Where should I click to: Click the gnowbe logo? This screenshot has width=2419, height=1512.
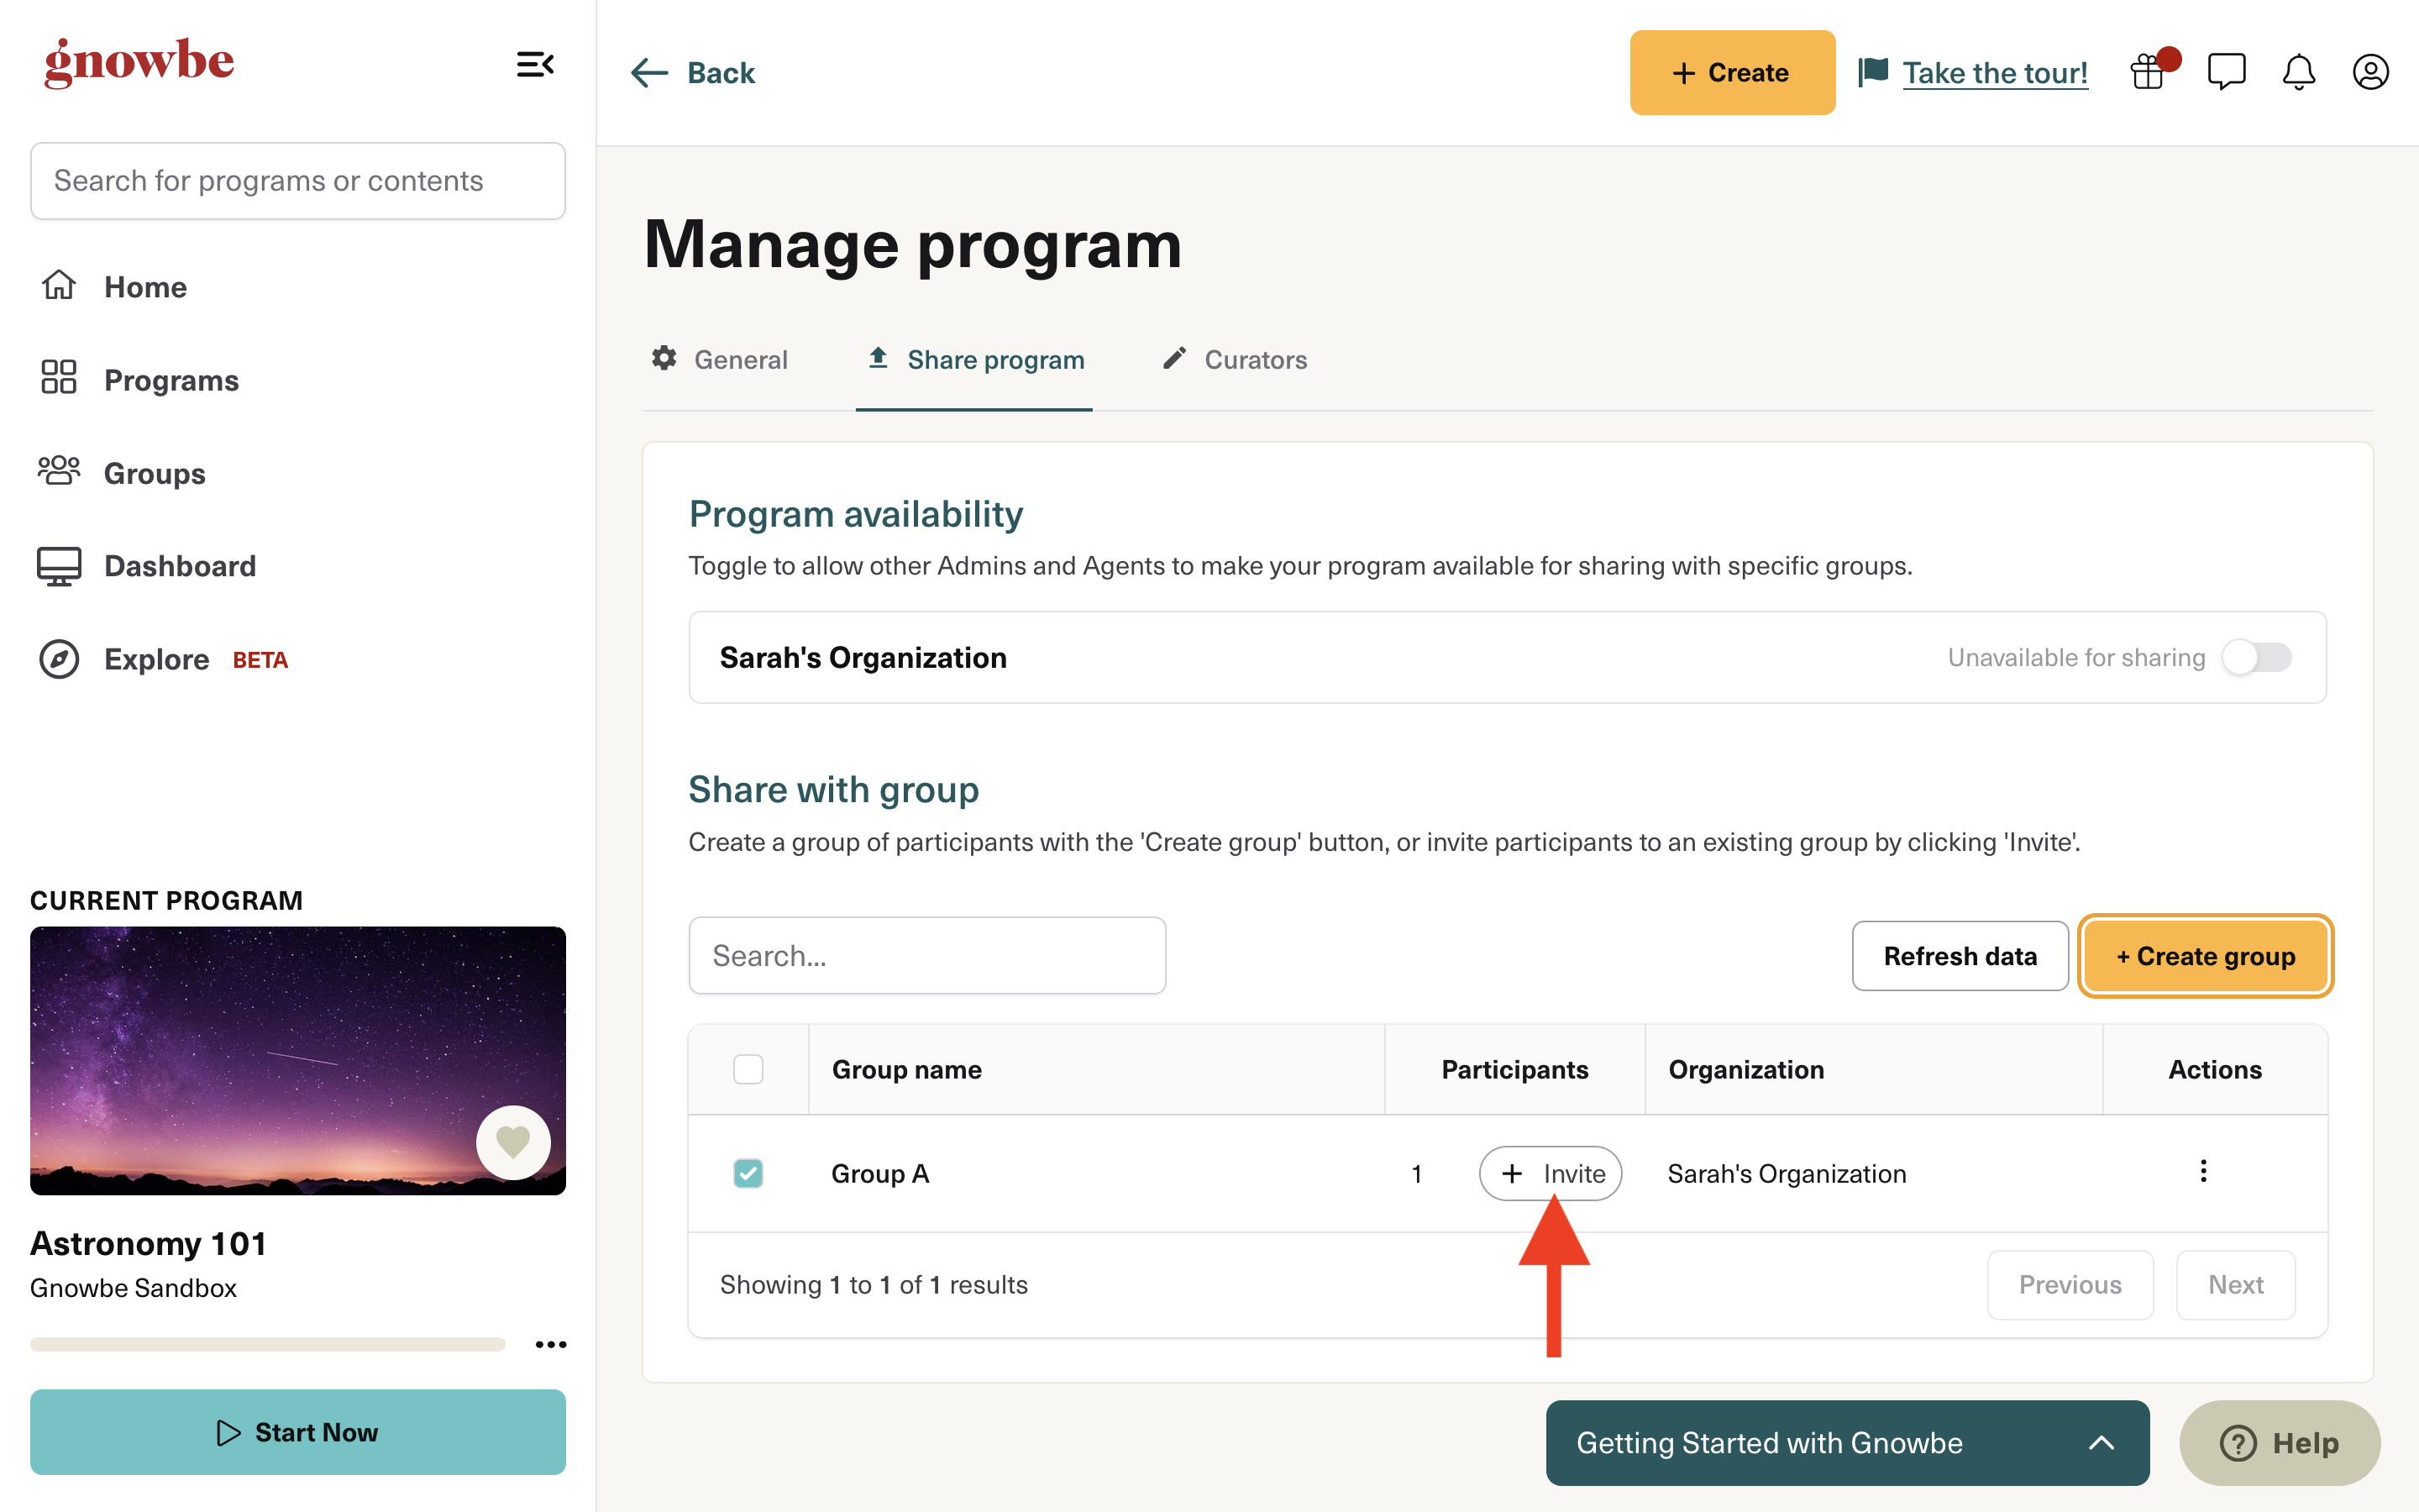(139, 62)
